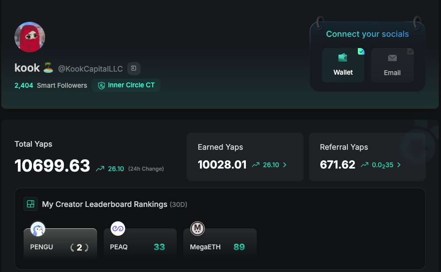Viewport: 441px width, 272px height.
Task: Connect the Email social card
Action: pyautogui.click(x=392, y=65)
